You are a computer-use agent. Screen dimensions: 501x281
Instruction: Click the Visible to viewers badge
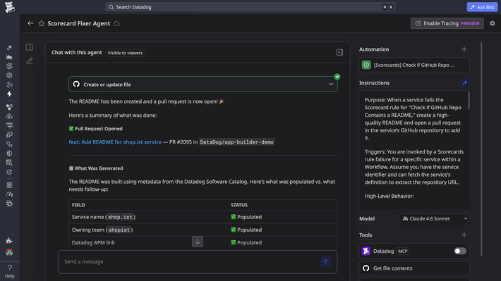pos(125,53)
